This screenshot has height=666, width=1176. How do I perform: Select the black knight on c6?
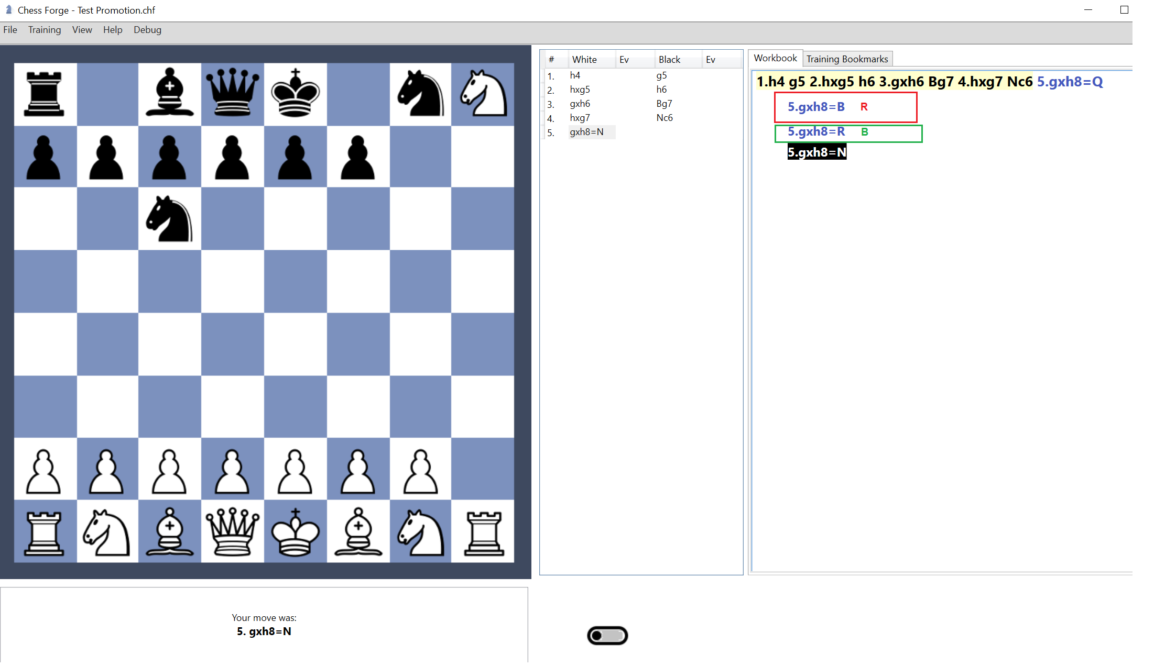pos(169,220)
